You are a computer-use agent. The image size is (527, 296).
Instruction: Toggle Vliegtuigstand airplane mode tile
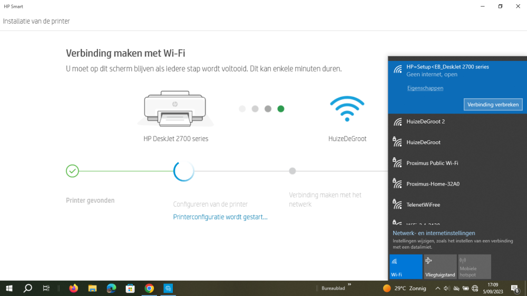click(440, 267)
